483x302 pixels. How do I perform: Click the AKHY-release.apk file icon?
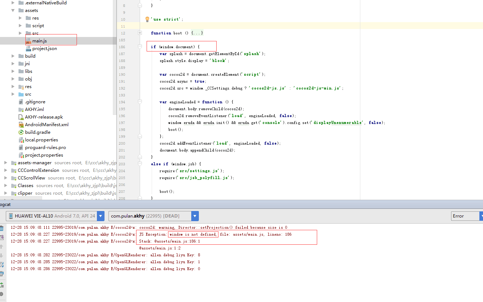tap(21, 117)
